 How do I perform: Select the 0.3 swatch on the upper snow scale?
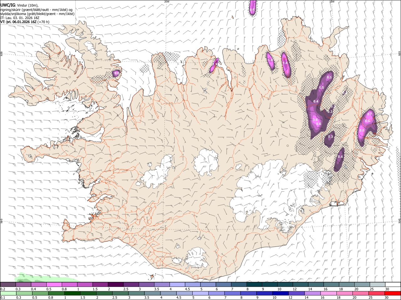pyautogui.click(x=23, y=284)
